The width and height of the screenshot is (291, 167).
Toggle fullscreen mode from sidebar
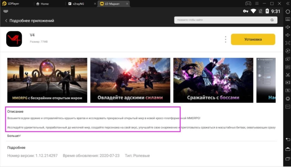coord(288,43)
